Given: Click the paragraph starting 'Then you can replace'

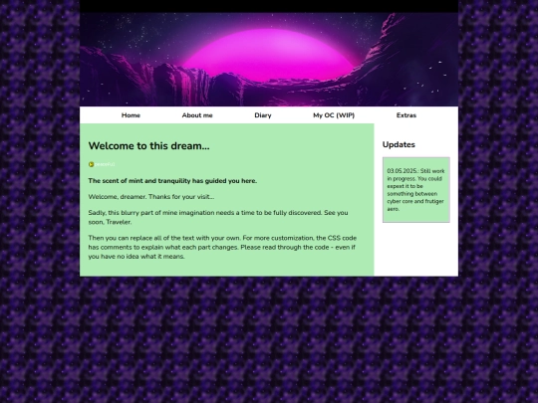Looking at the screenshot, I should click(x=222, y=247).
